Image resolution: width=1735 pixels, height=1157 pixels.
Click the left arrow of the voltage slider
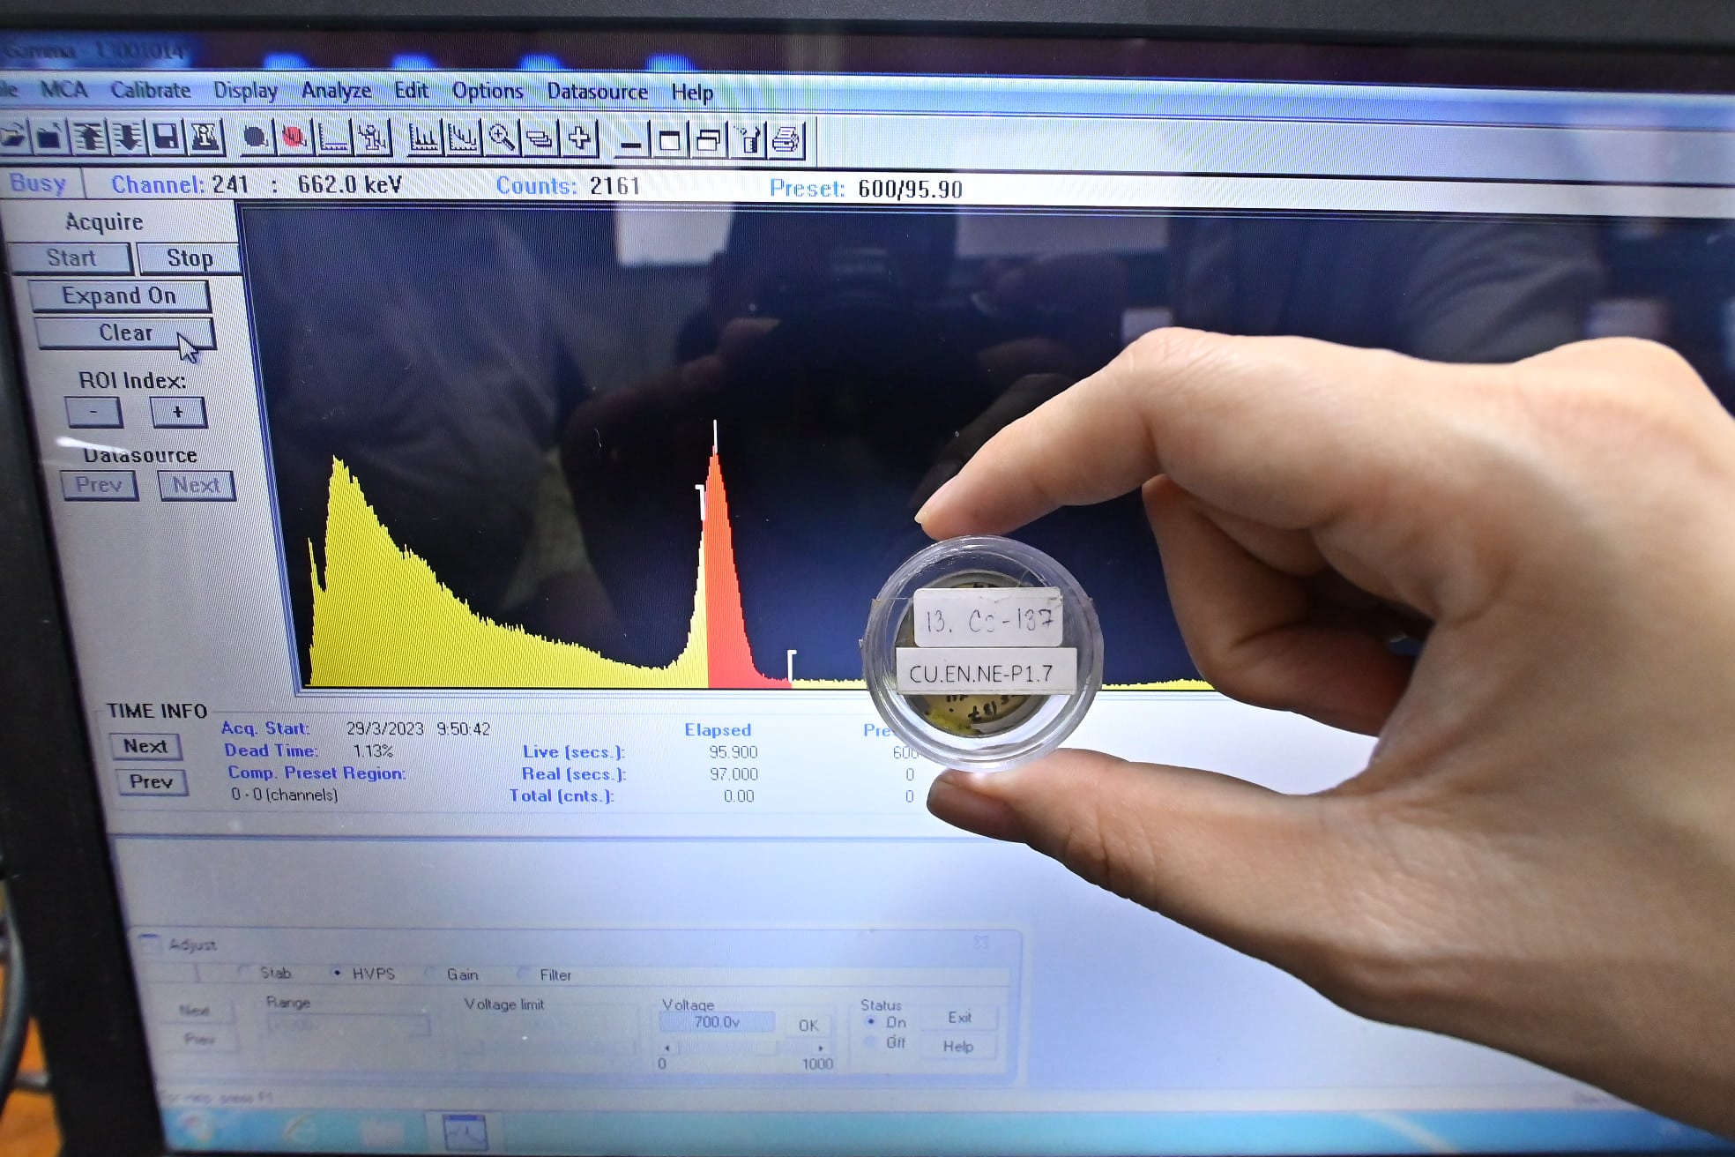click(667, 1049)
